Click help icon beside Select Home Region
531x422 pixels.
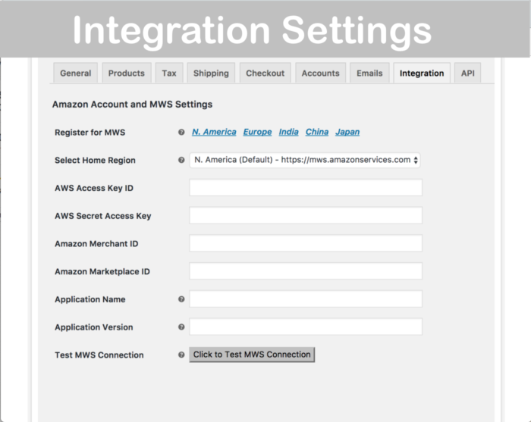tap(181, 160)
